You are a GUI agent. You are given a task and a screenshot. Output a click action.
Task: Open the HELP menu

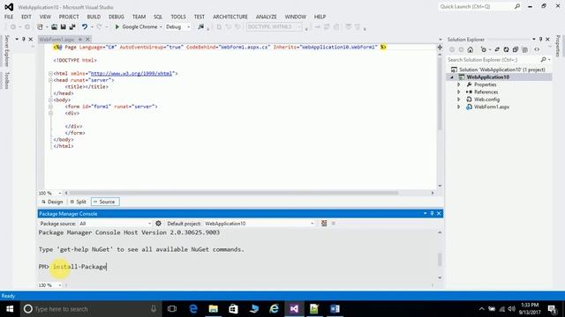(x=320, y=17)
